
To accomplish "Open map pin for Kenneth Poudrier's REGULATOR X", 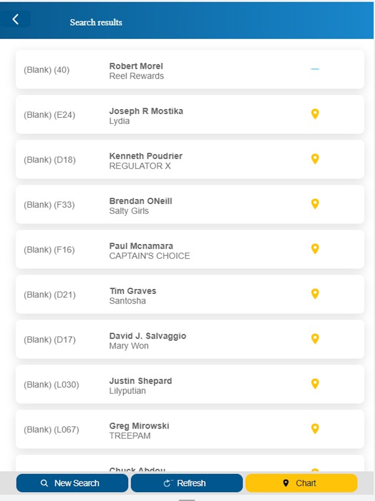I will coord(315,159).
